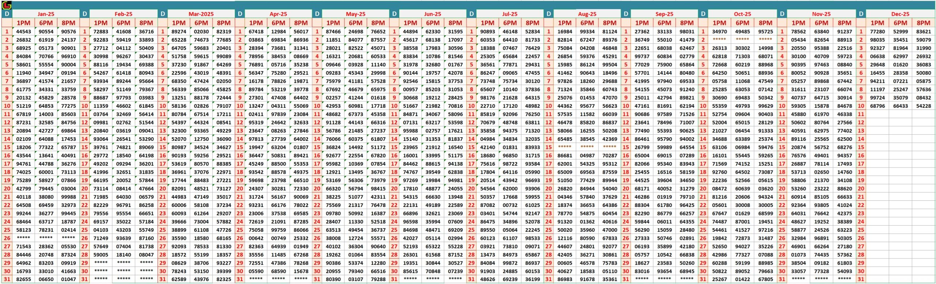This screenshot has height=284, width=936.
Task: Select the May-25 day 31 cell 79288
Action: (x=378, y=279)
